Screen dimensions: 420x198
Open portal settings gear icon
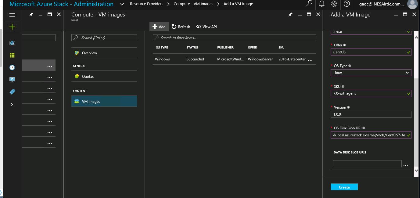pyautogui.click(x=334, y=4)
